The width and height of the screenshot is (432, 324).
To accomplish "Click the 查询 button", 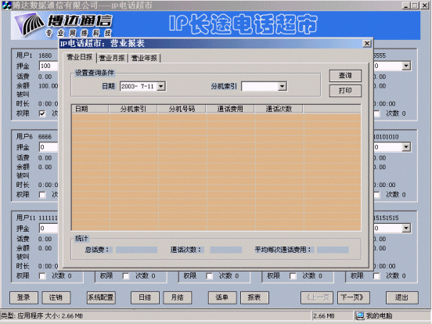I will click(x=345, y=75).
